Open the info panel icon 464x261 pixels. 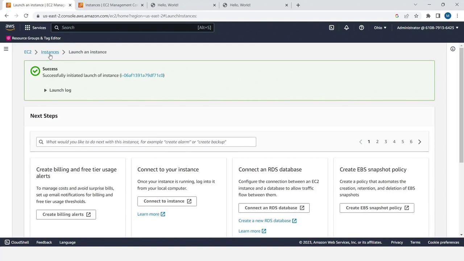[453, 49]
